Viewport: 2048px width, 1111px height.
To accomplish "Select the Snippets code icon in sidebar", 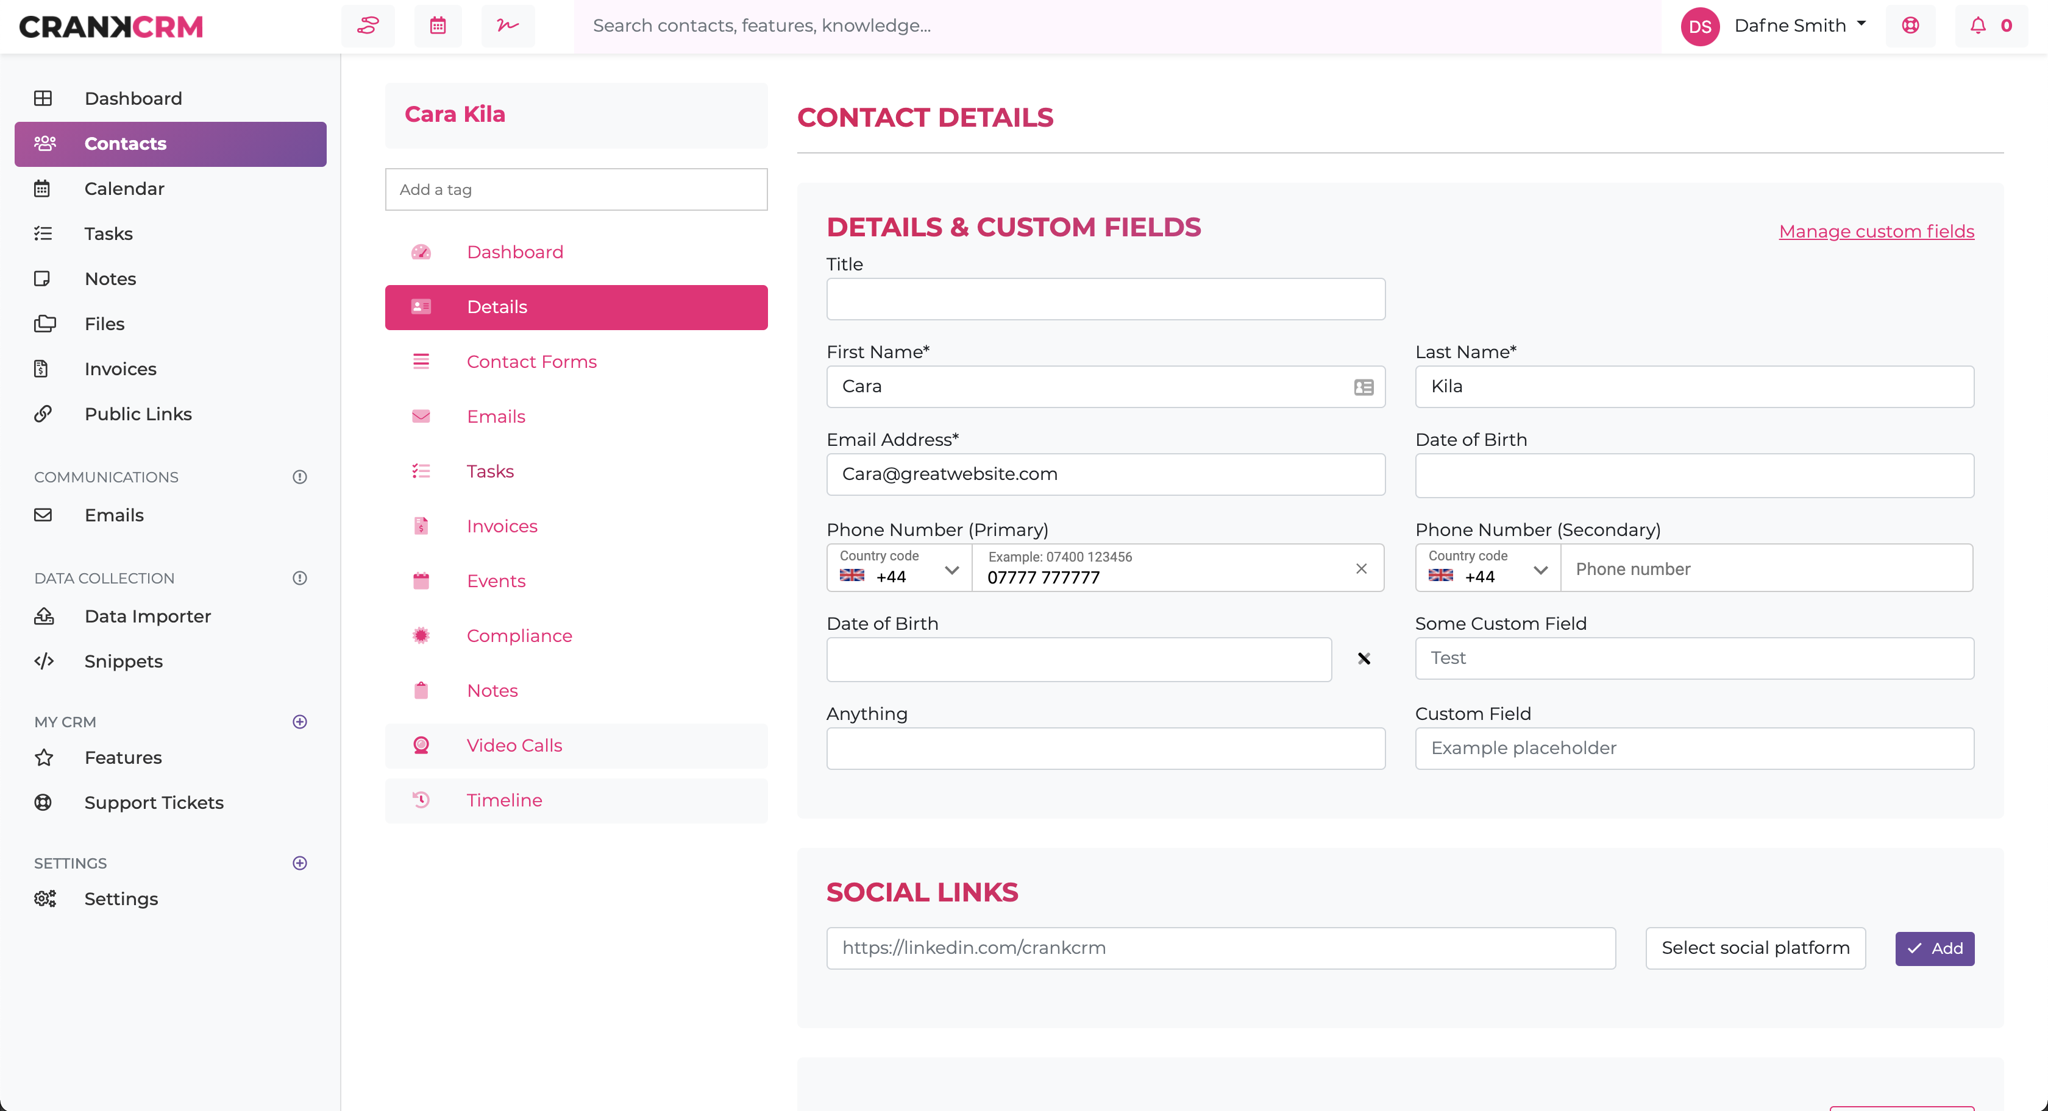I will tap(44, 660).
